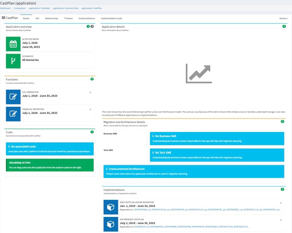
Task: Open the Actions dropdown menu
Action: pyautogui.click(x=284, y=19)
